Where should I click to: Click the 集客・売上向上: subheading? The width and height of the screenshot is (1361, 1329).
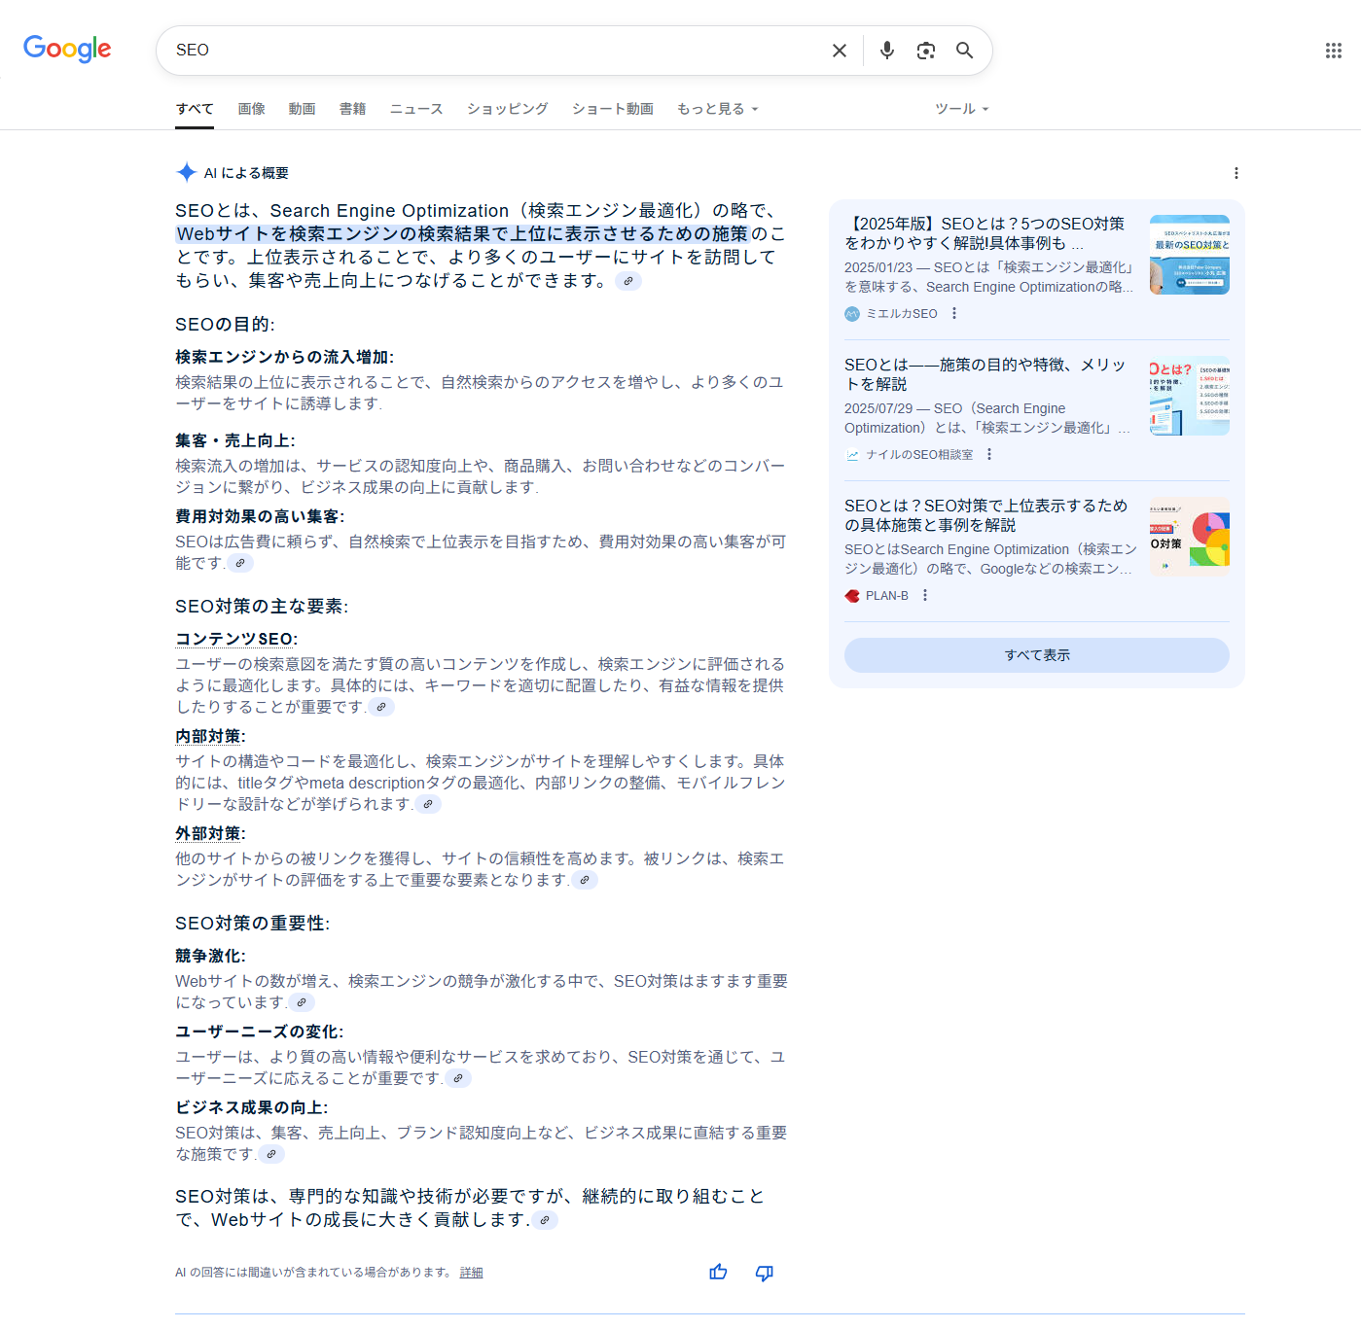click(234, 440)
